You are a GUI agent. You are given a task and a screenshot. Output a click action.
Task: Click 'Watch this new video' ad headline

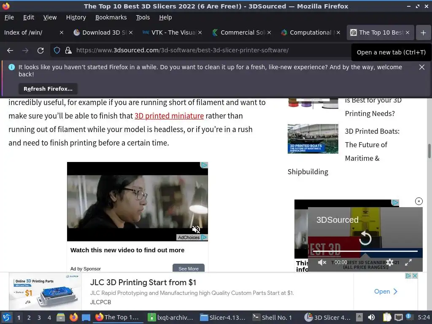127,250
